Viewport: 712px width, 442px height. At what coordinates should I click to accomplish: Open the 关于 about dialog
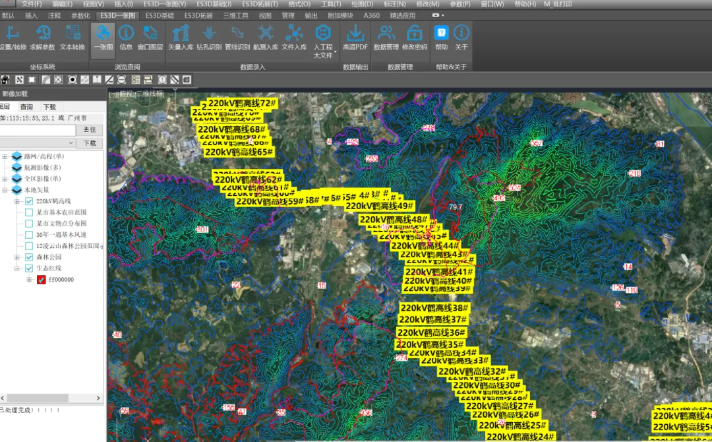pos(461,37)
